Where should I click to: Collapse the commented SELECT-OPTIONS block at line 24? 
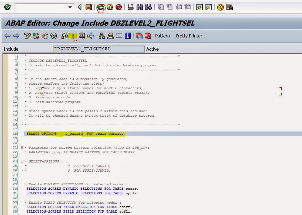click(22, 161)
